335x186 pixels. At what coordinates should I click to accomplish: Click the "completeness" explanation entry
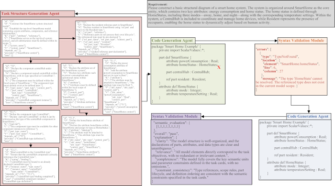pos(200,163)
